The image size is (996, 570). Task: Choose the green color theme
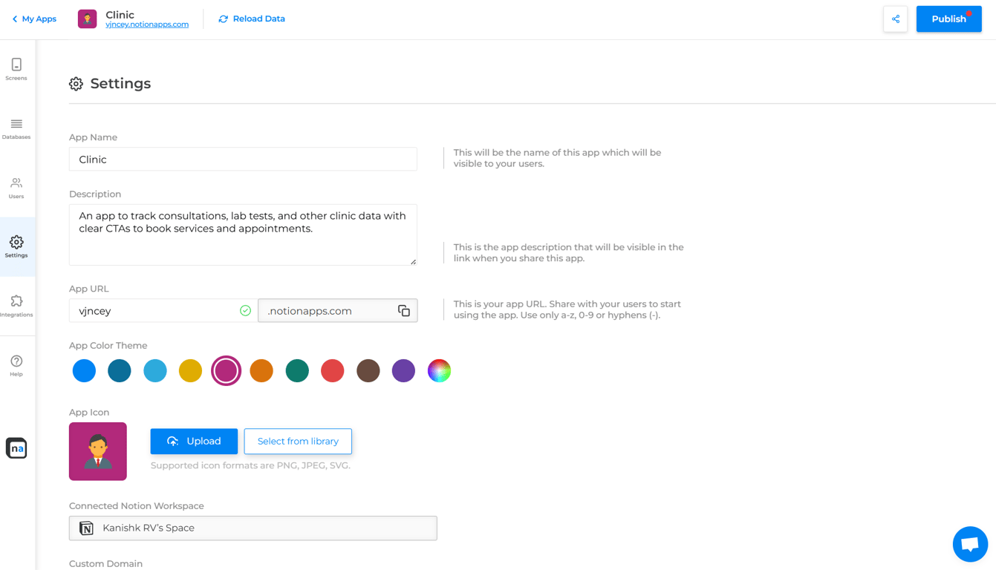(297, 371)
